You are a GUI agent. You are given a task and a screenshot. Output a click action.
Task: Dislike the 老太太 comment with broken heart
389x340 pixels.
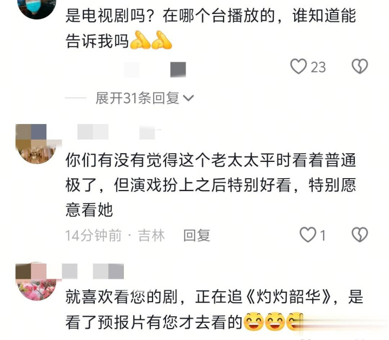click(x=359, y=235)
